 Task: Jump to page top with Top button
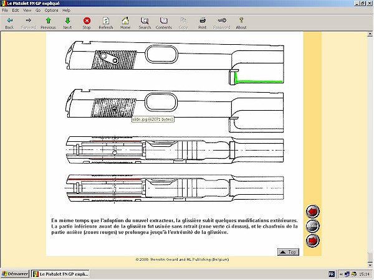click(288, 252)
